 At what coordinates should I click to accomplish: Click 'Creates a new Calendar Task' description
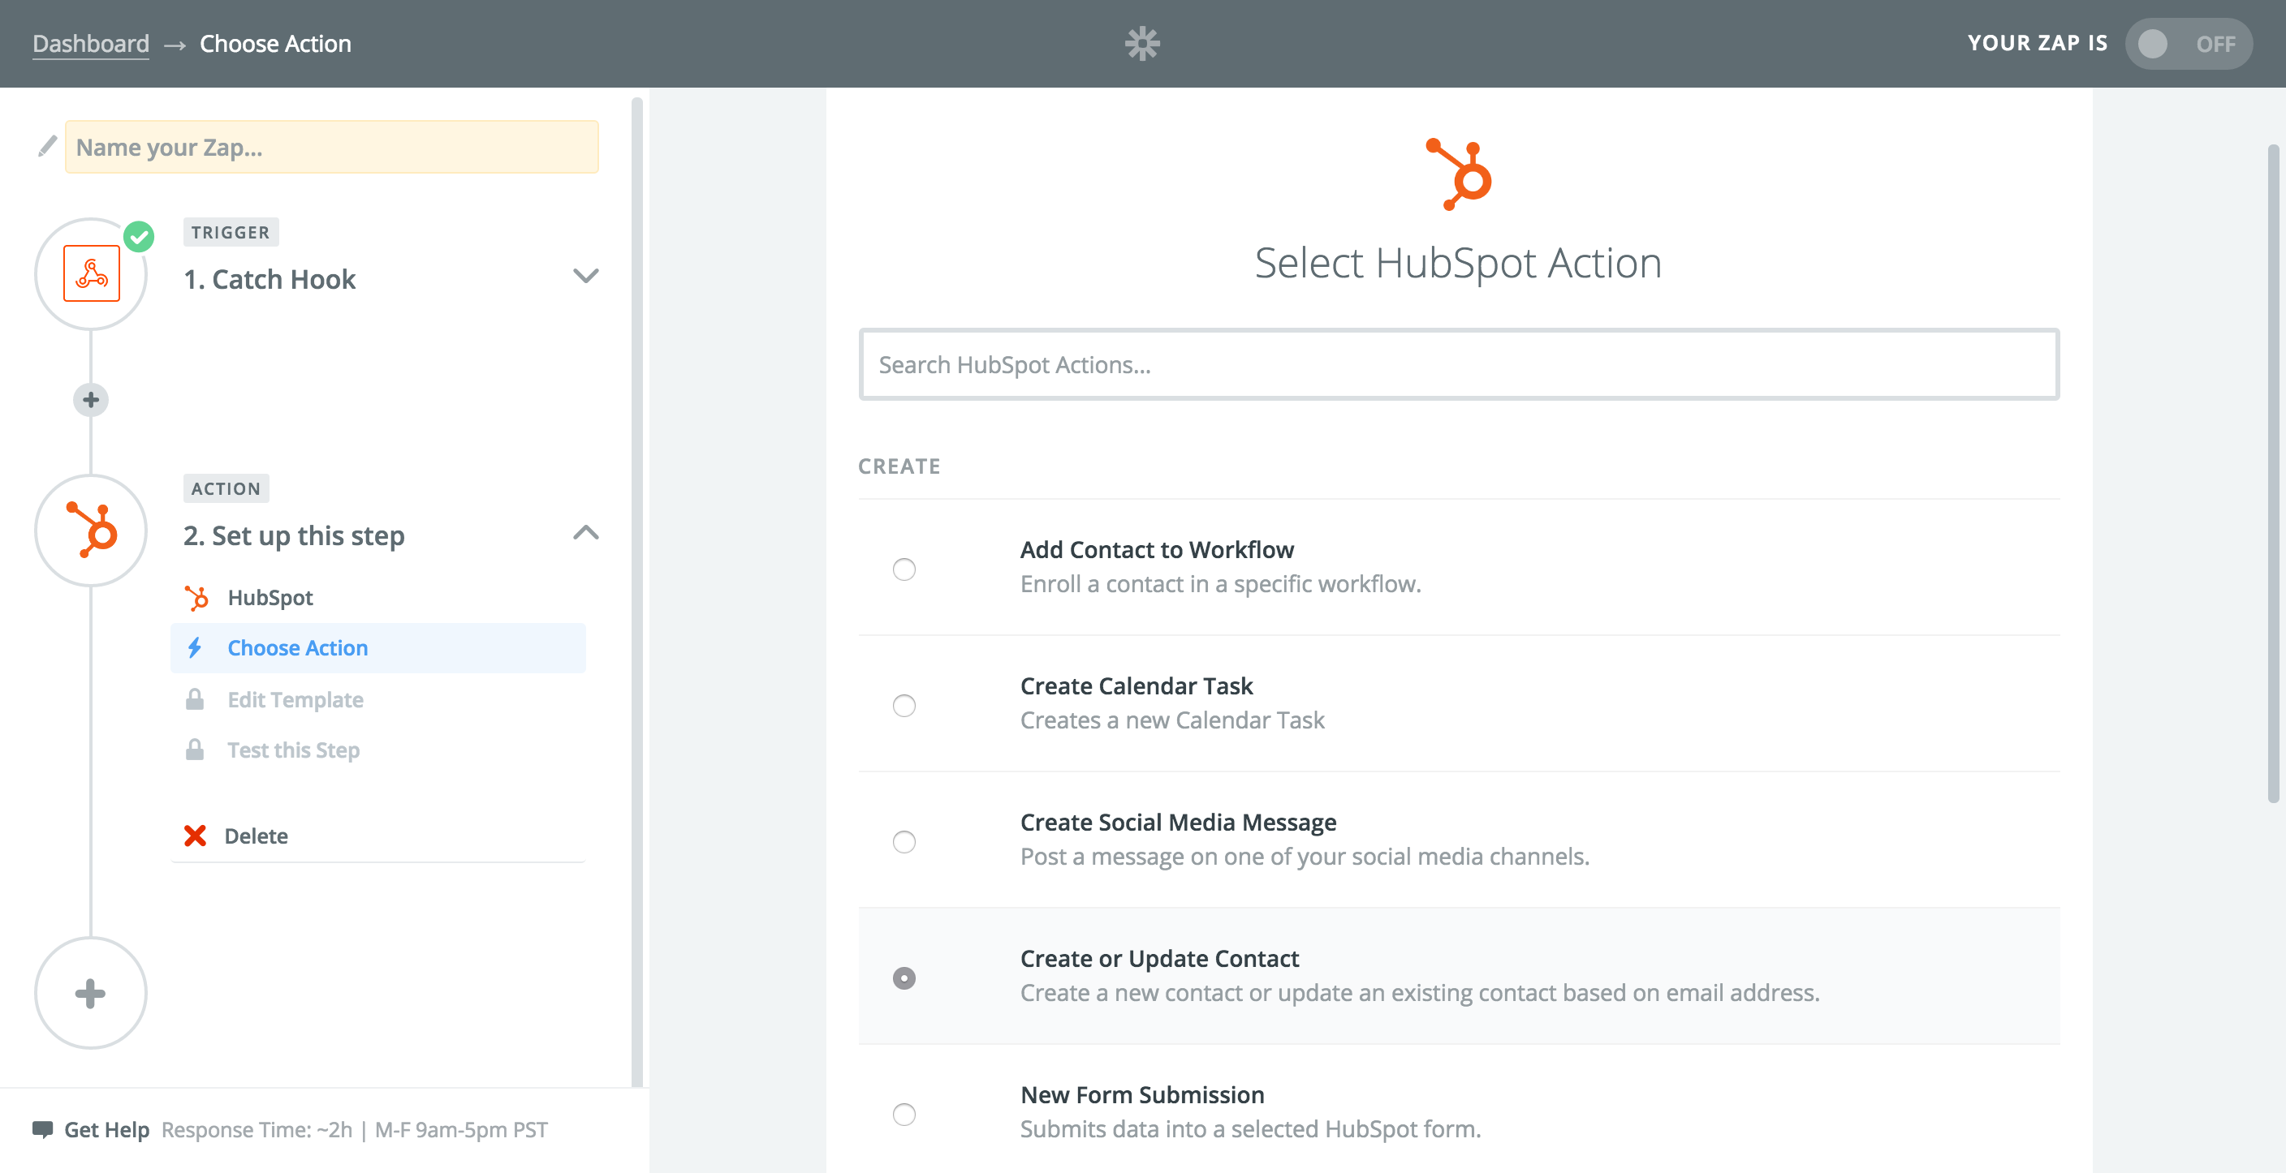[x=1171, y=720]
